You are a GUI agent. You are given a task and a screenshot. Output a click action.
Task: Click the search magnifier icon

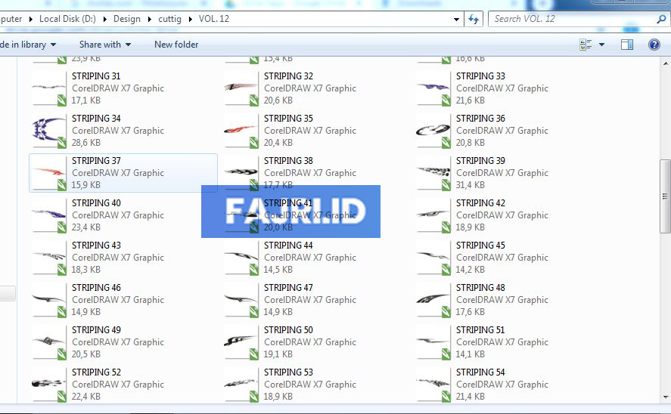tap(662, 19)
